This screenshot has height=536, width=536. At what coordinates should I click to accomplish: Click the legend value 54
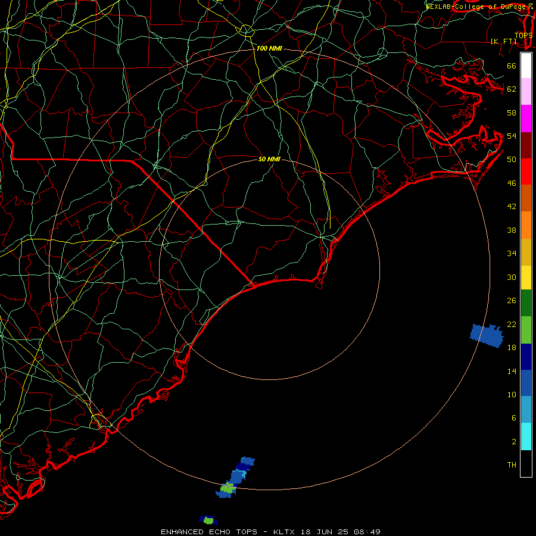point(512,136)
